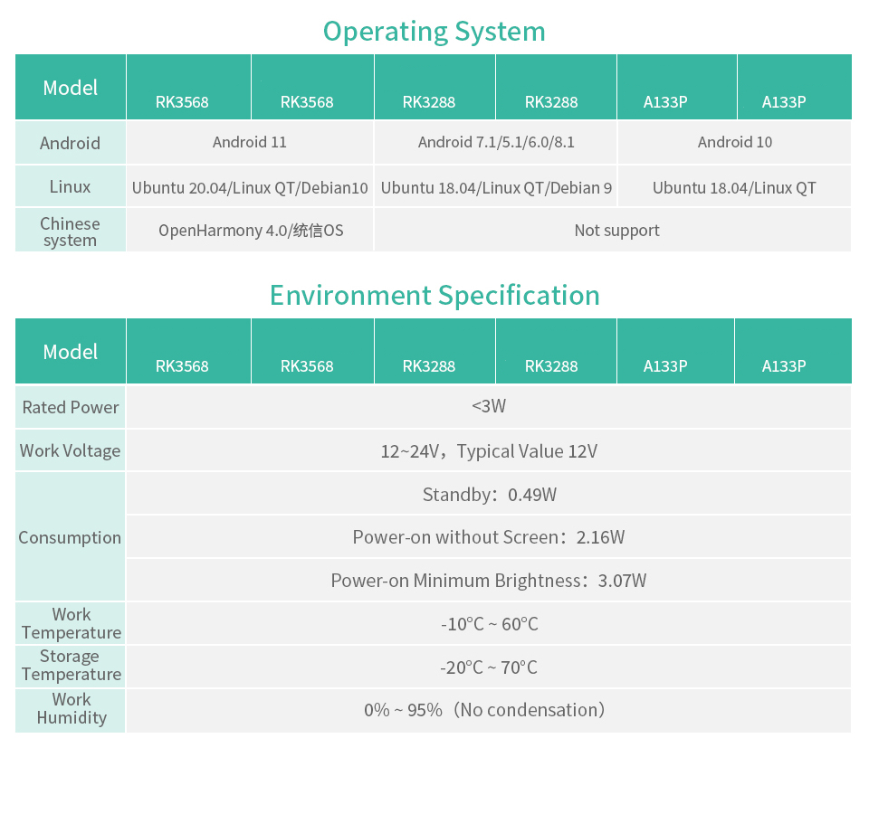Click the Rated Power row label
Viewport: 869px width, 814px height.
[x=70, y=407]
